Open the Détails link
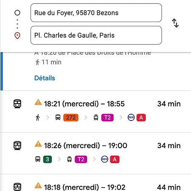 (45, 78)
